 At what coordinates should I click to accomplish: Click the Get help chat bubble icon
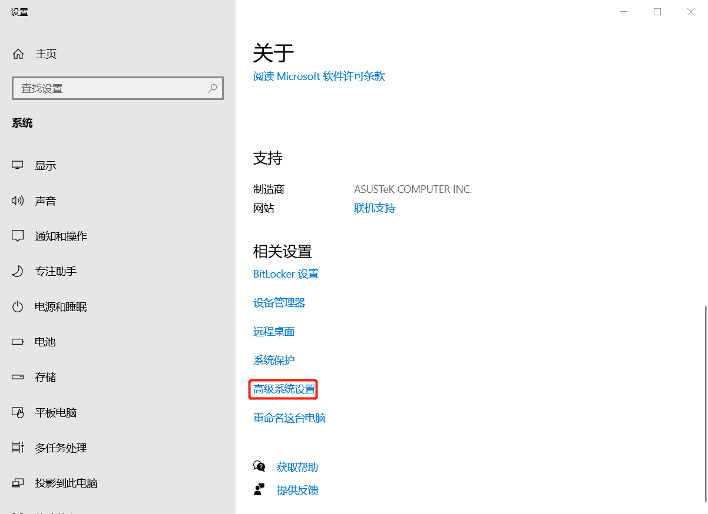(259, 466)
